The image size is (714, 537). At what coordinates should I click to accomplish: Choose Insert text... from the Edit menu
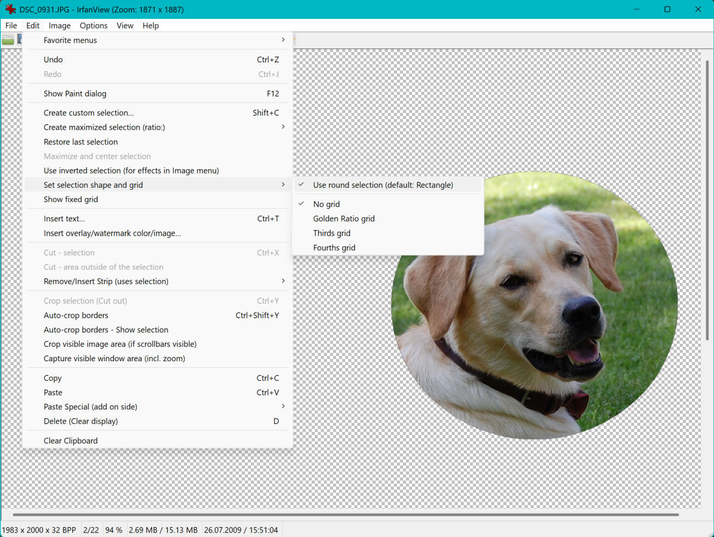(x=64, y=219)
